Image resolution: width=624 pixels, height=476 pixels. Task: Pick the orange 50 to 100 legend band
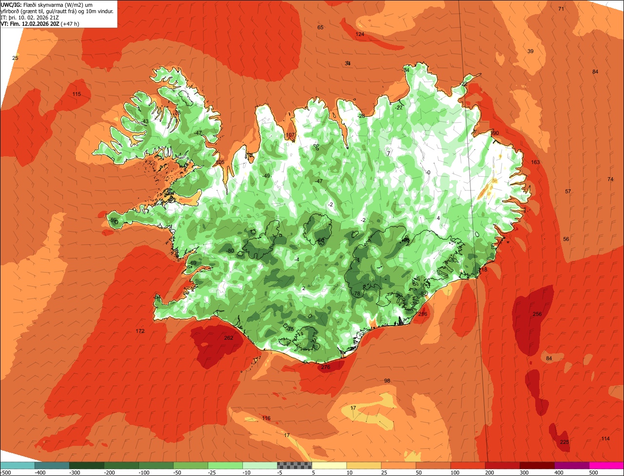point(433,465)
